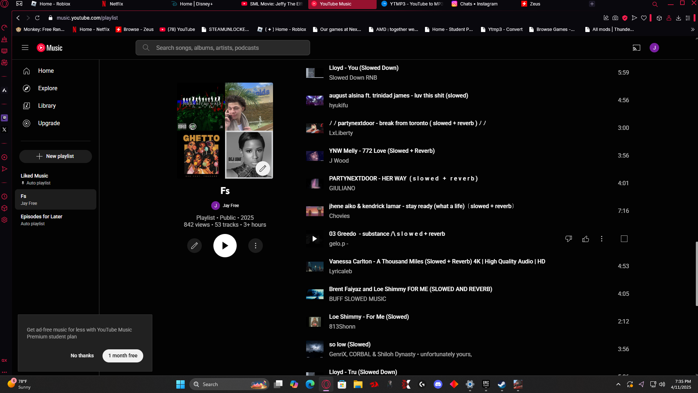The height and width of the screenshot is (393, 698).
Task: Open the browser downloads icon
Action: pos(678,18)
